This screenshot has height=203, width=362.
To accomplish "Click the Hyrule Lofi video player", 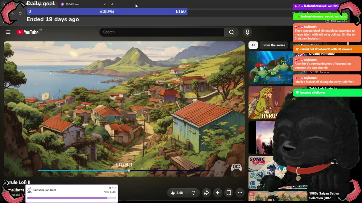I will pos(124,109).
